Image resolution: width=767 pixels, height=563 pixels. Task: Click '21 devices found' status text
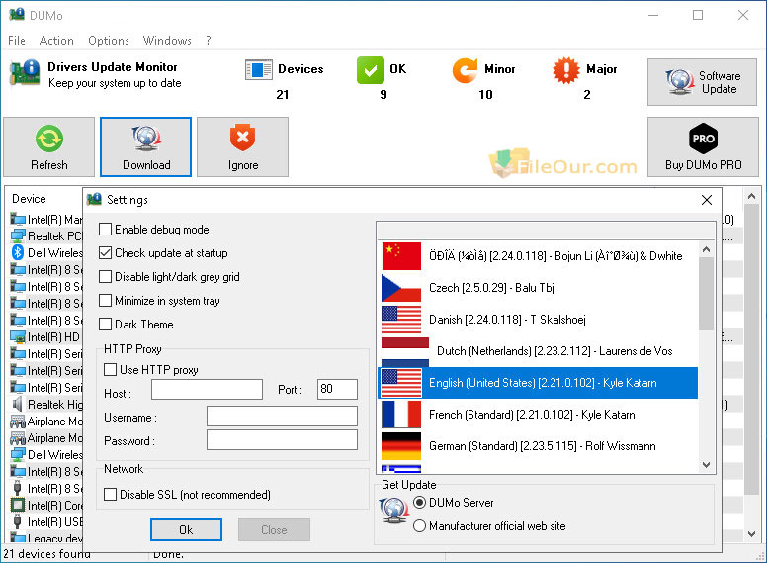(47, 554)
